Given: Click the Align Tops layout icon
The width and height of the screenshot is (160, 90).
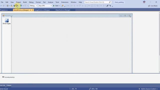Looking at the screenshot, I should 80,6.
